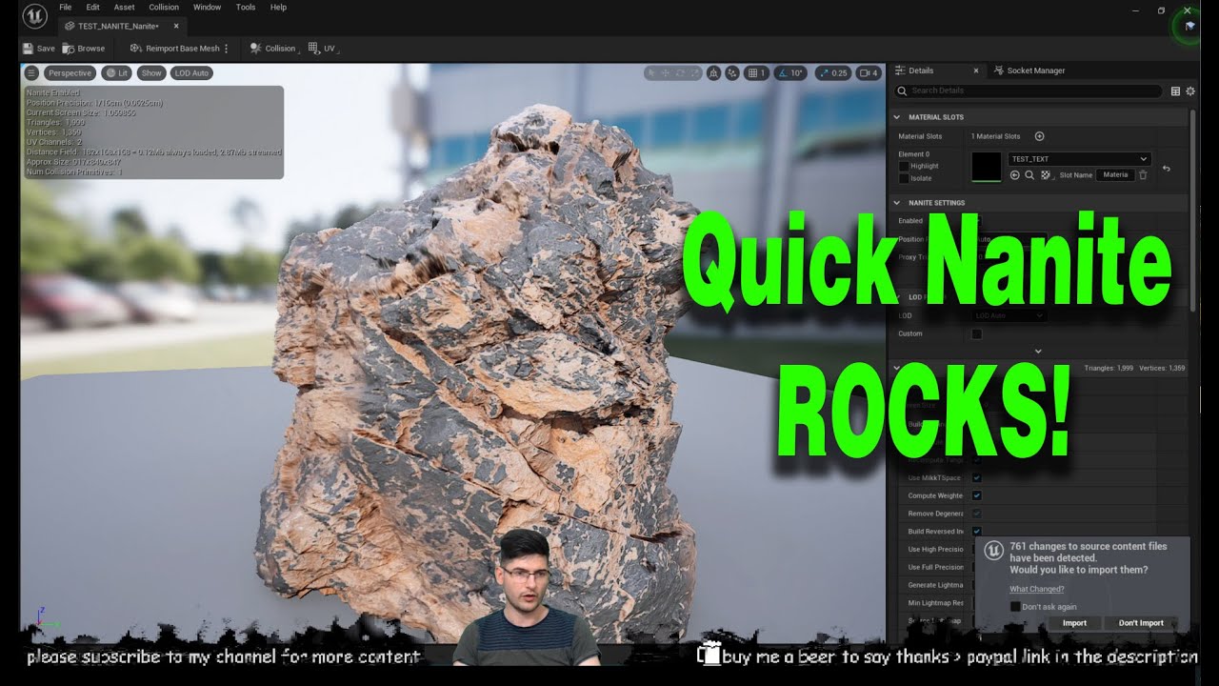Collapse the Nanite Settings section

point(896,203)
